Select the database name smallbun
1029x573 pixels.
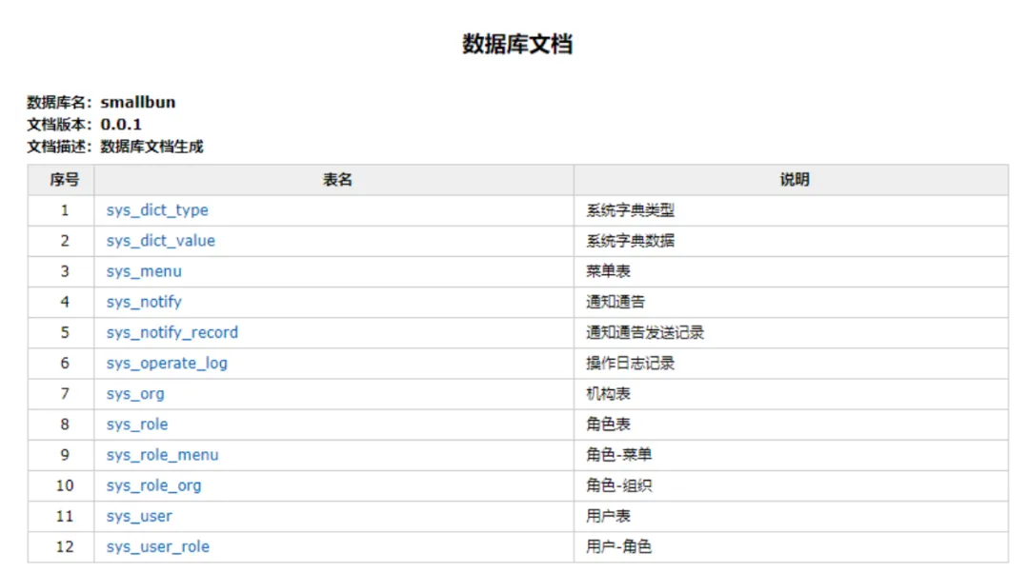pos(138,102)
